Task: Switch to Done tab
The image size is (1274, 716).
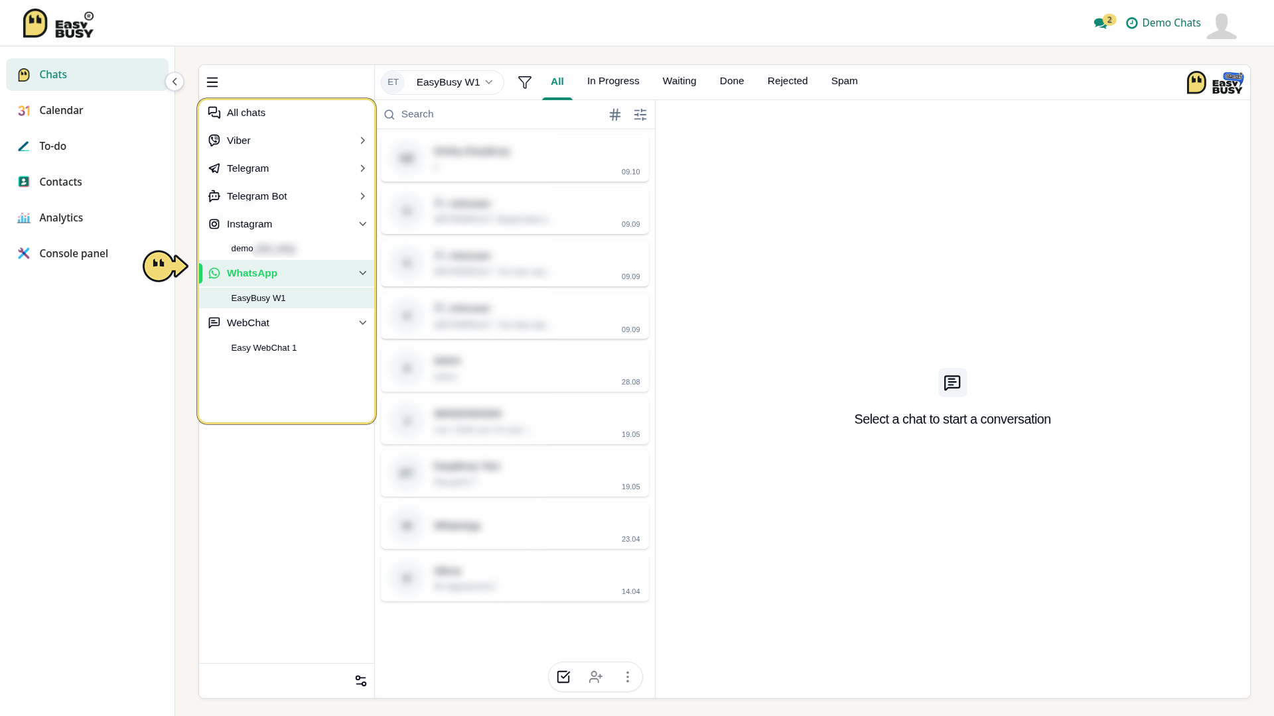Action: click(x=732, y=81)
